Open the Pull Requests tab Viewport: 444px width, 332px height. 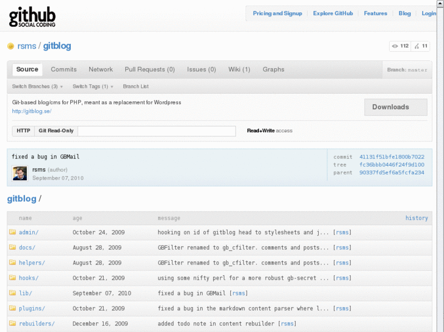click(x=150, y=69)
